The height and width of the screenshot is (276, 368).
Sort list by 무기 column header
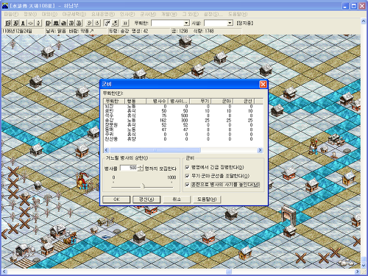pyautogui.click(x=200, y=101)
